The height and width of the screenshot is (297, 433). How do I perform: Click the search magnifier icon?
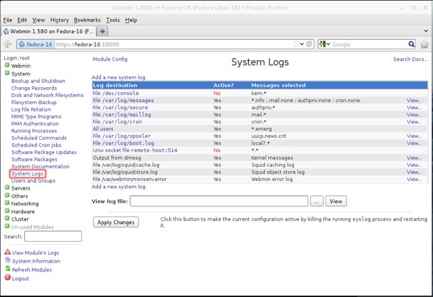click(411, 44)
